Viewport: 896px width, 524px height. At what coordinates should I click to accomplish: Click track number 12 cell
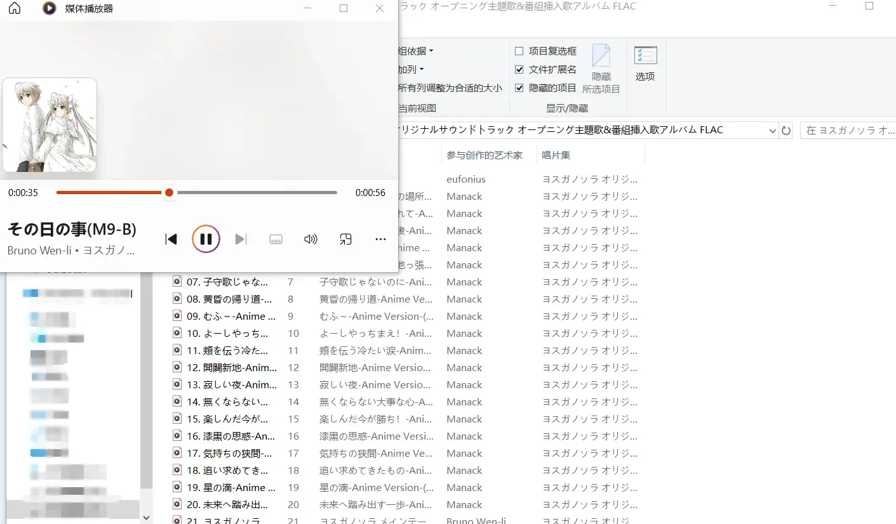coord(293,367)
